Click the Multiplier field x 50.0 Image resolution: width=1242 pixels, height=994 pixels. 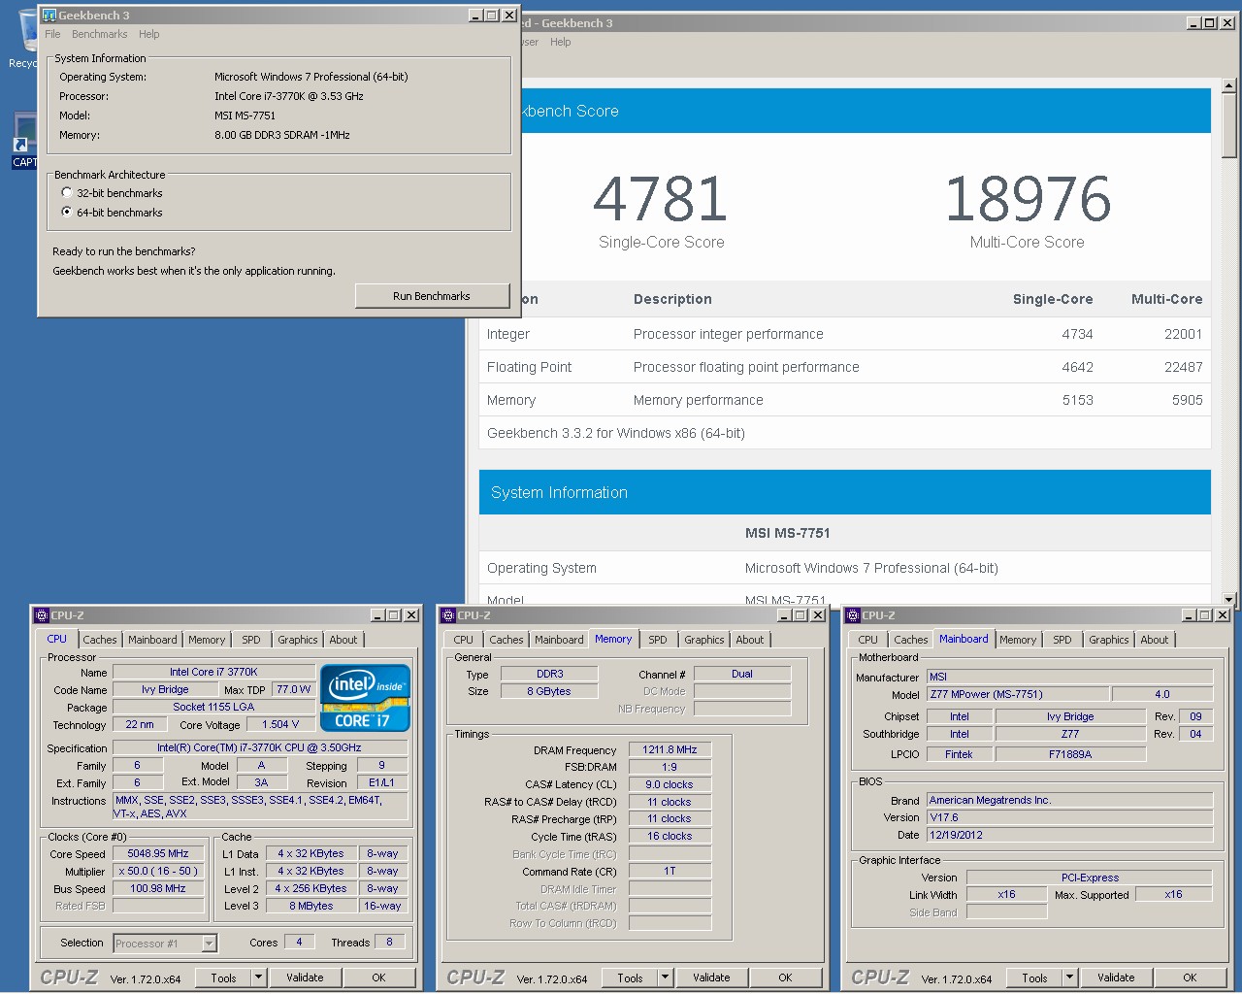(158, 871)
